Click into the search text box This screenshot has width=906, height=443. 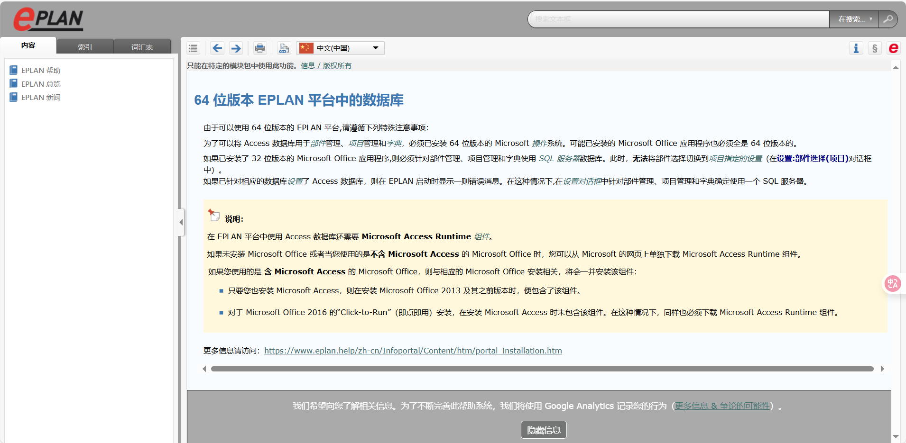click(678, 19)
